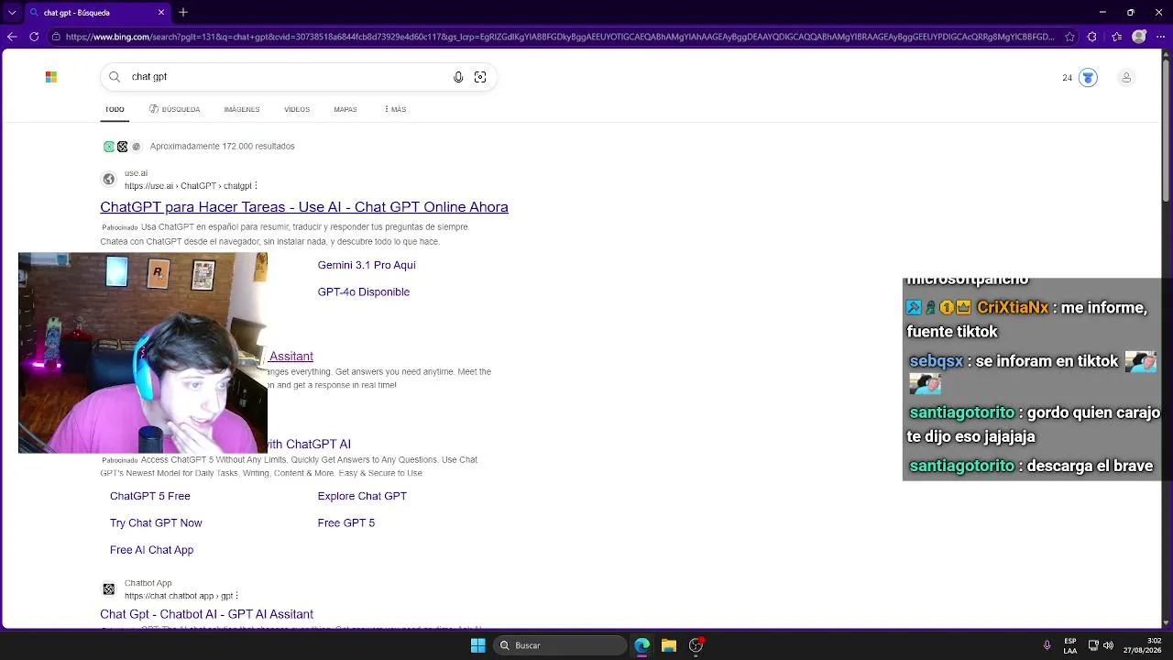Open the 'ChatGPT 5 Free' sitelink
Viewport: 1173px width, 660px height.
150,496
